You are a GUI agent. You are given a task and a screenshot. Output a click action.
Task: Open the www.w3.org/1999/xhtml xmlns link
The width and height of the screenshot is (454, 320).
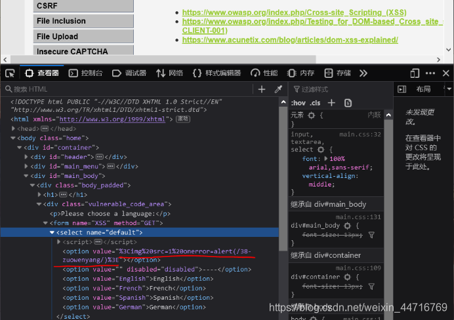(112, 119)
